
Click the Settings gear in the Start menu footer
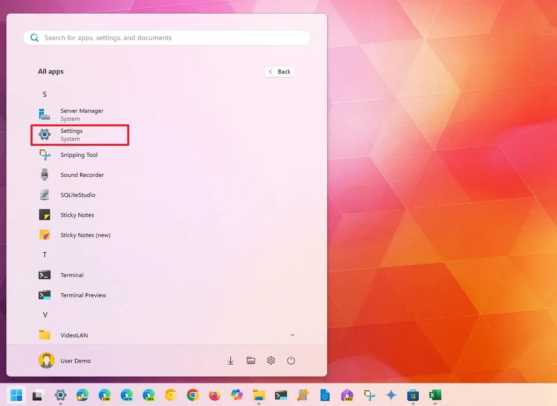pyautogui.click(x=270, y=361)
